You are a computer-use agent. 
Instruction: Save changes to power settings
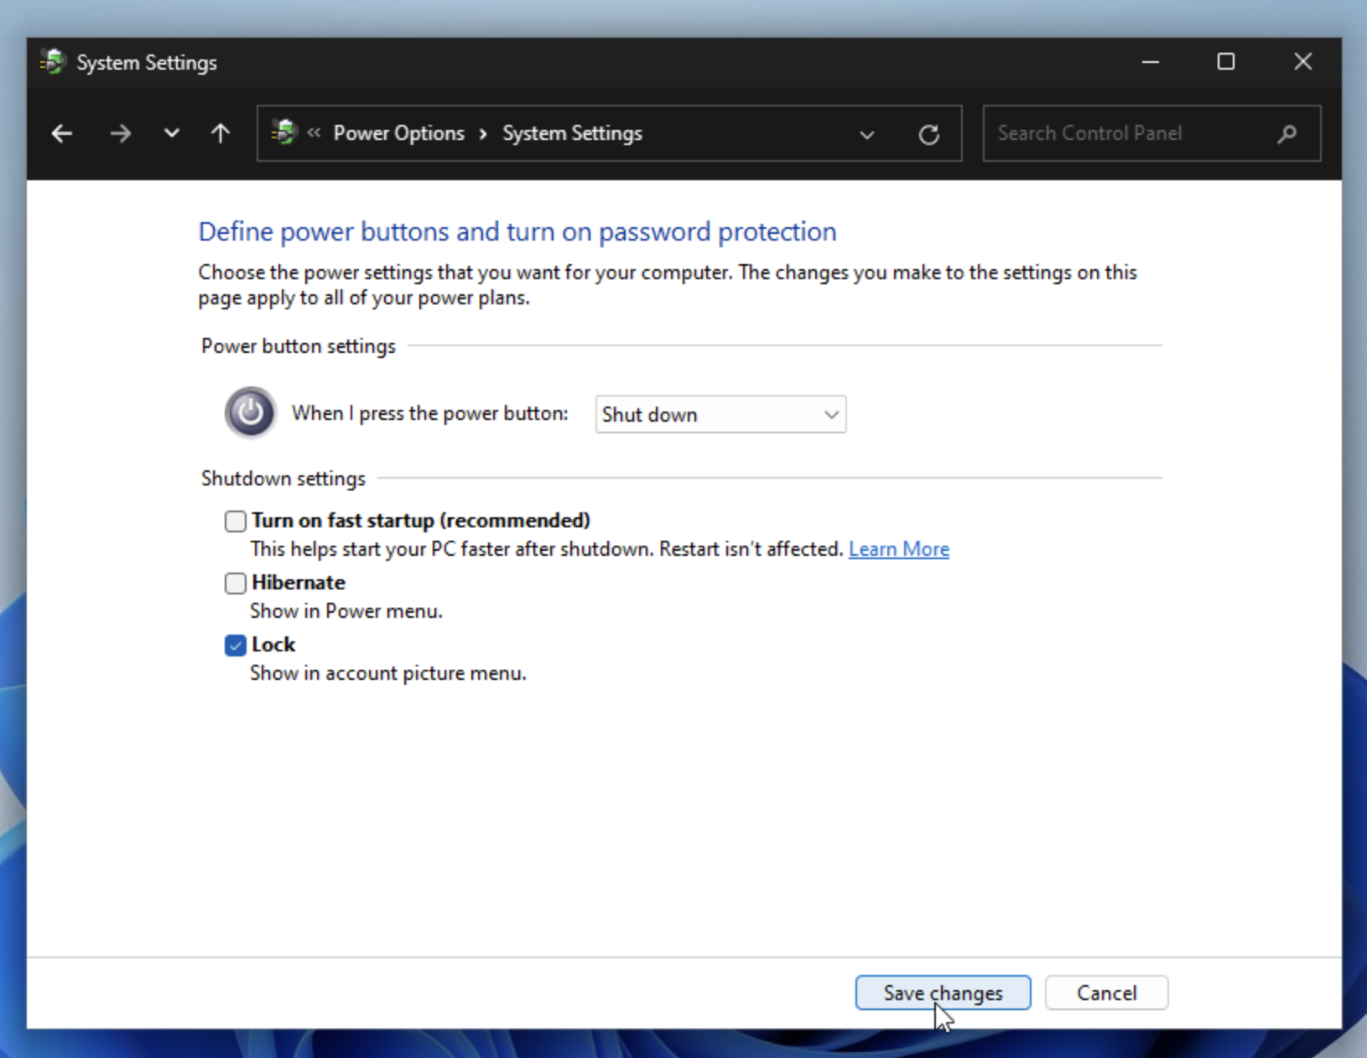point(943,993)
